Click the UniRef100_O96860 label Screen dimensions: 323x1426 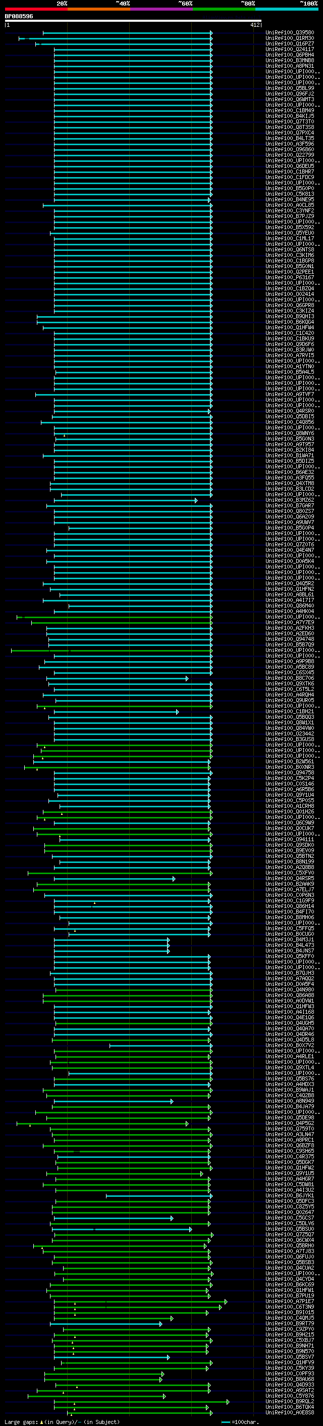click(x=290, y=149)
